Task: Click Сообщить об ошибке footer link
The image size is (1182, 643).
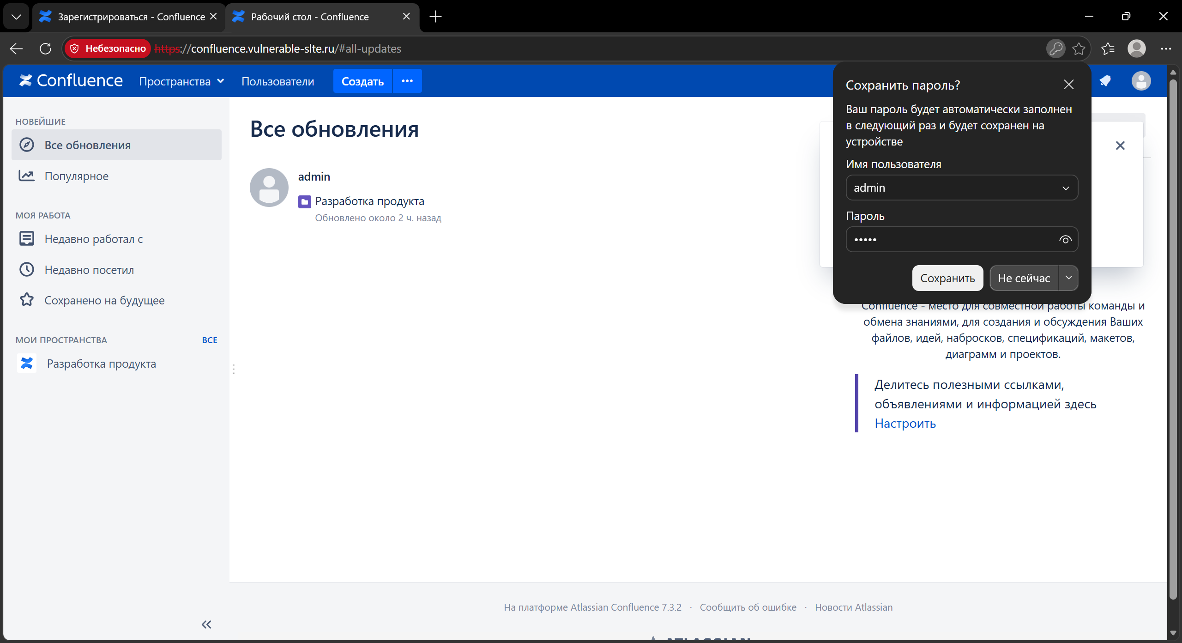Action: [x=748, y=607]
